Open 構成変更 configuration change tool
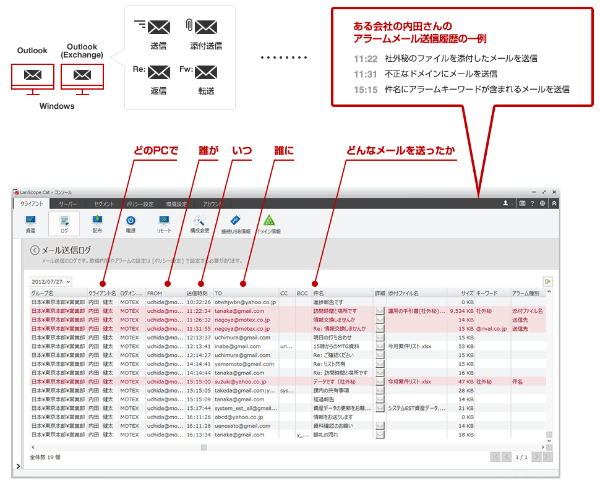 (x=200, y=224)
